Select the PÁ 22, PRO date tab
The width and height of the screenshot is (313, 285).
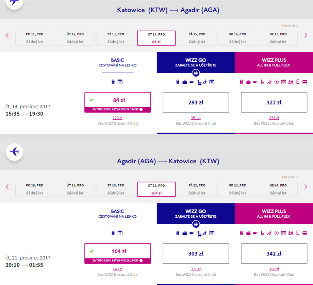click(197, 189)
